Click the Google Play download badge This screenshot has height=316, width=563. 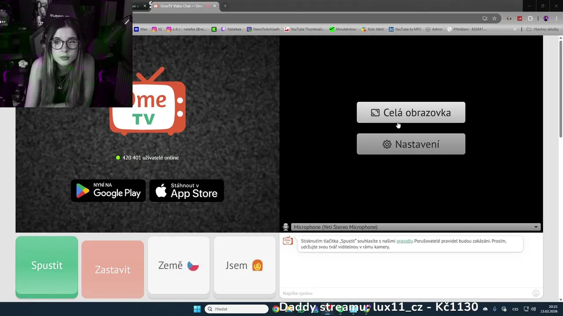(108, 190)
